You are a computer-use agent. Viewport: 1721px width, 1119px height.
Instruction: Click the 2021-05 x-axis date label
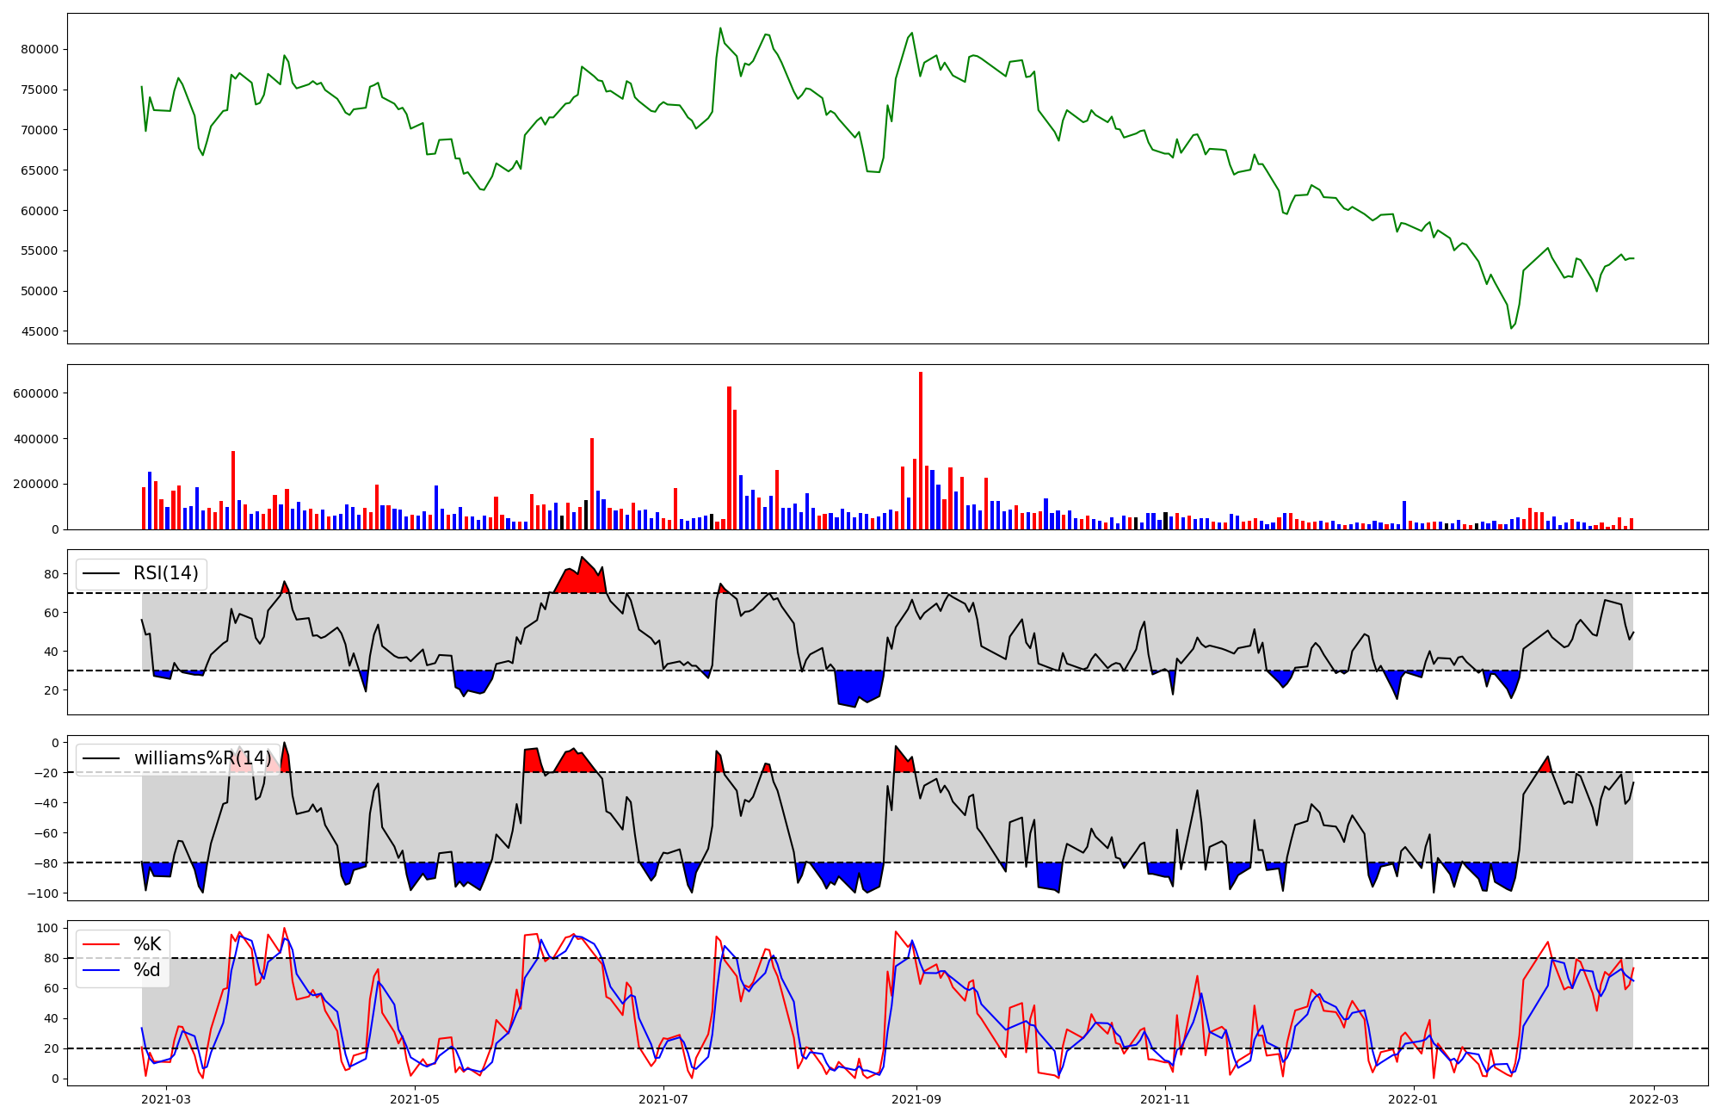(416, 1099)
